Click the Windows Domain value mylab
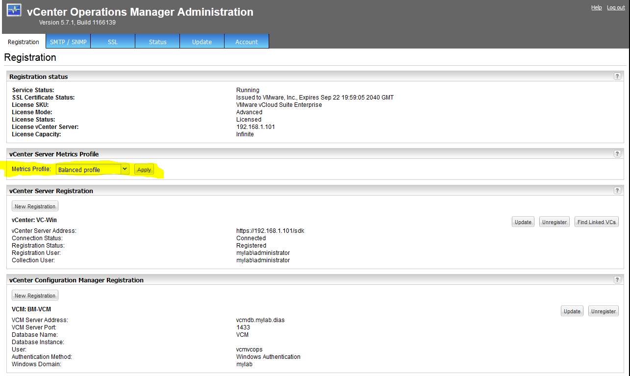The height and width of the screenshot is (376, 630). [244, 364]
